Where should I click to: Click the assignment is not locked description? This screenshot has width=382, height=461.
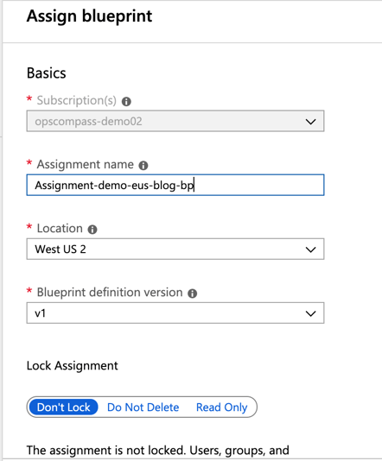pos(158,451)
